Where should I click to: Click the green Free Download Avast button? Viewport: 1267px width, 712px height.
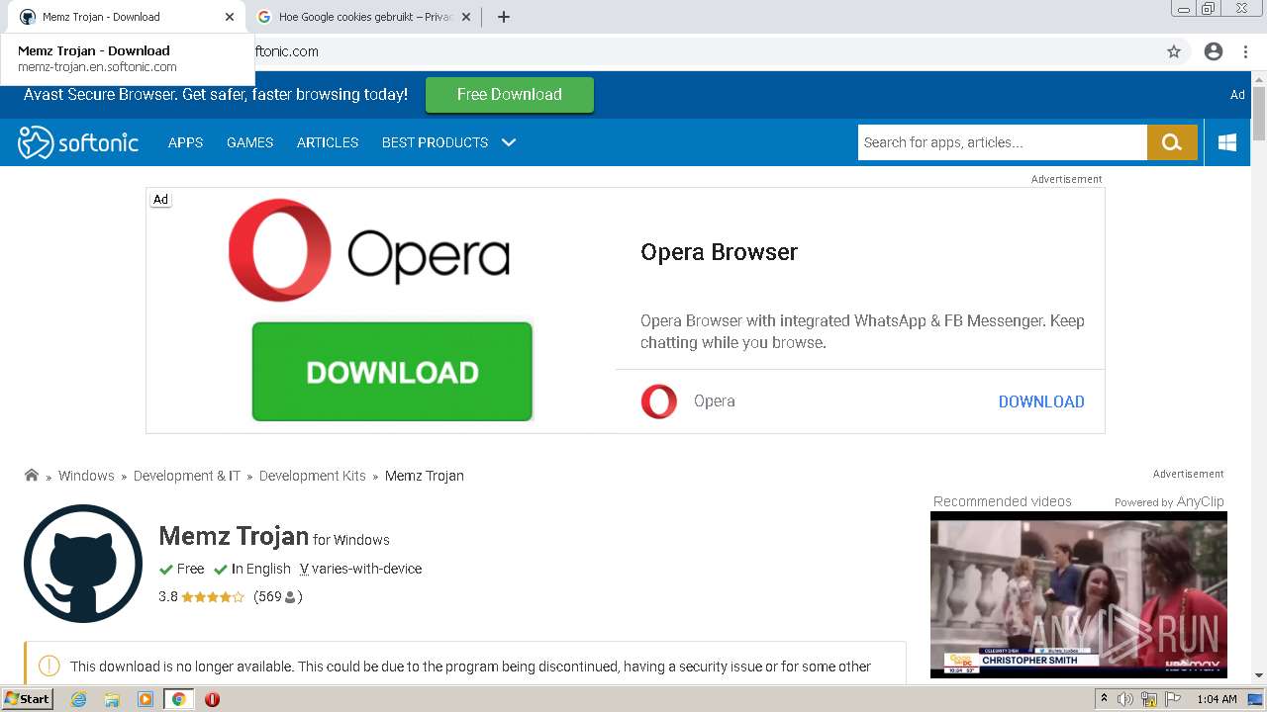pyautogui.click(x=510, y=95)
